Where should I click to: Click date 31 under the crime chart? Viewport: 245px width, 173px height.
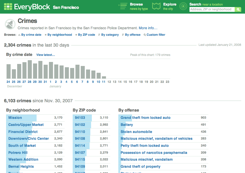coord(45,82)
